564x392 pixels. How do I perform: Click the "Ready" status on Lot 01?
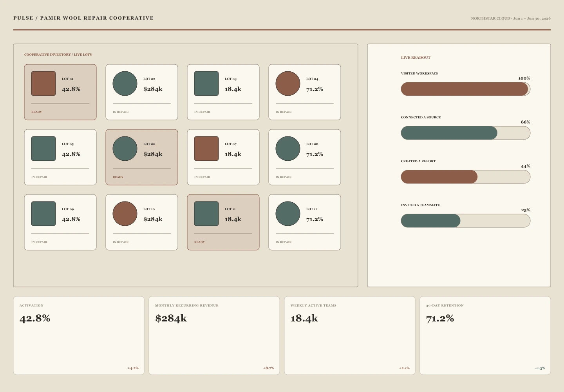click(36, 112)
